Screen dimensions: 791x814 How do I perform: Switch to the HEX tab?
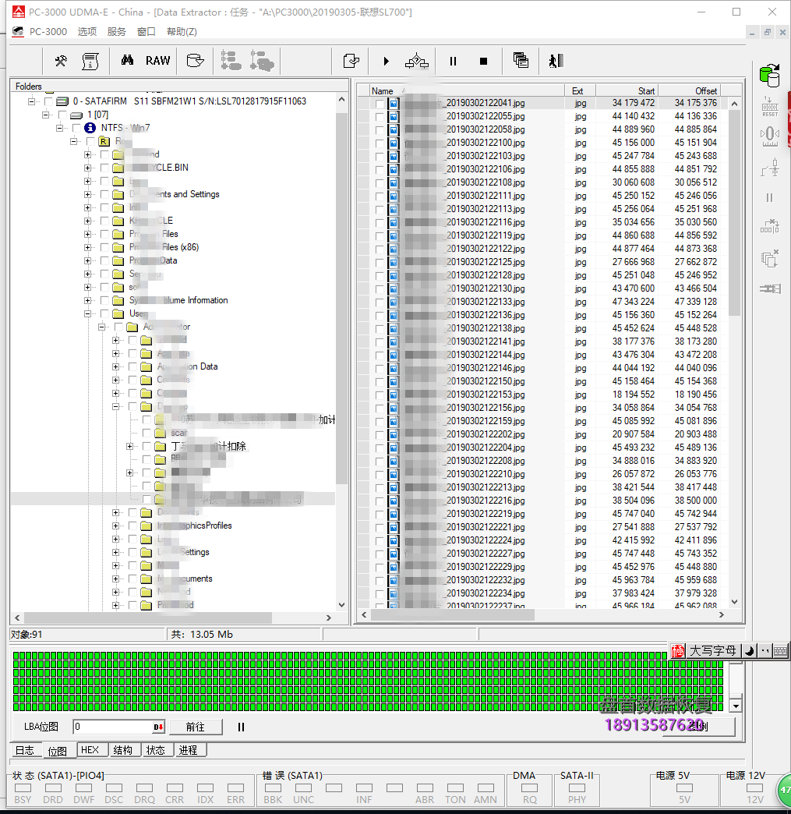coord(90,749)
